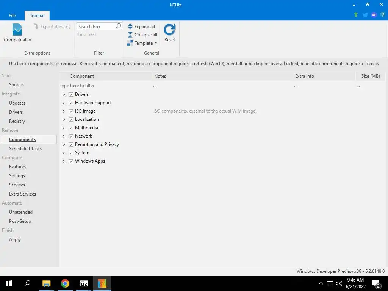Image resolution: width=388 pixels, height=291 pixels.
Task: Expand the ISO image node
Action: tap(63, 111)
